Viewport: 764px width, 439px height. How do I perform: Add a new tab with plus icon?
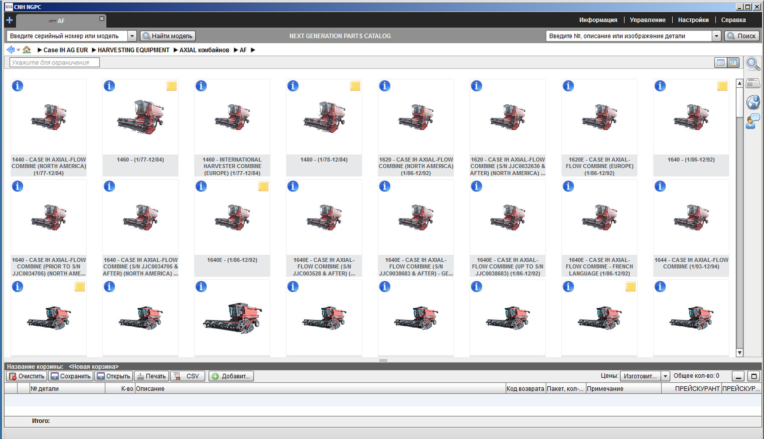(x=10, y=20)
